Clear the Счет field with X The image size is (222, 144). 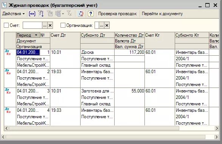[50, 25]
